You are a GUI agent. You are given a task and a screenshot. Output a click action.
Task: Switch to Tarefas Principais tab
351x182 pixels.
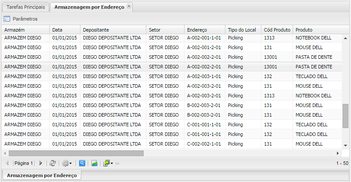26,7
